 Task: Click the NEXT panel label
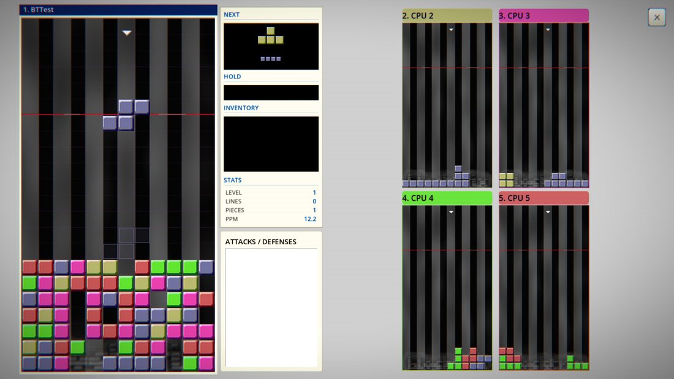231,15
